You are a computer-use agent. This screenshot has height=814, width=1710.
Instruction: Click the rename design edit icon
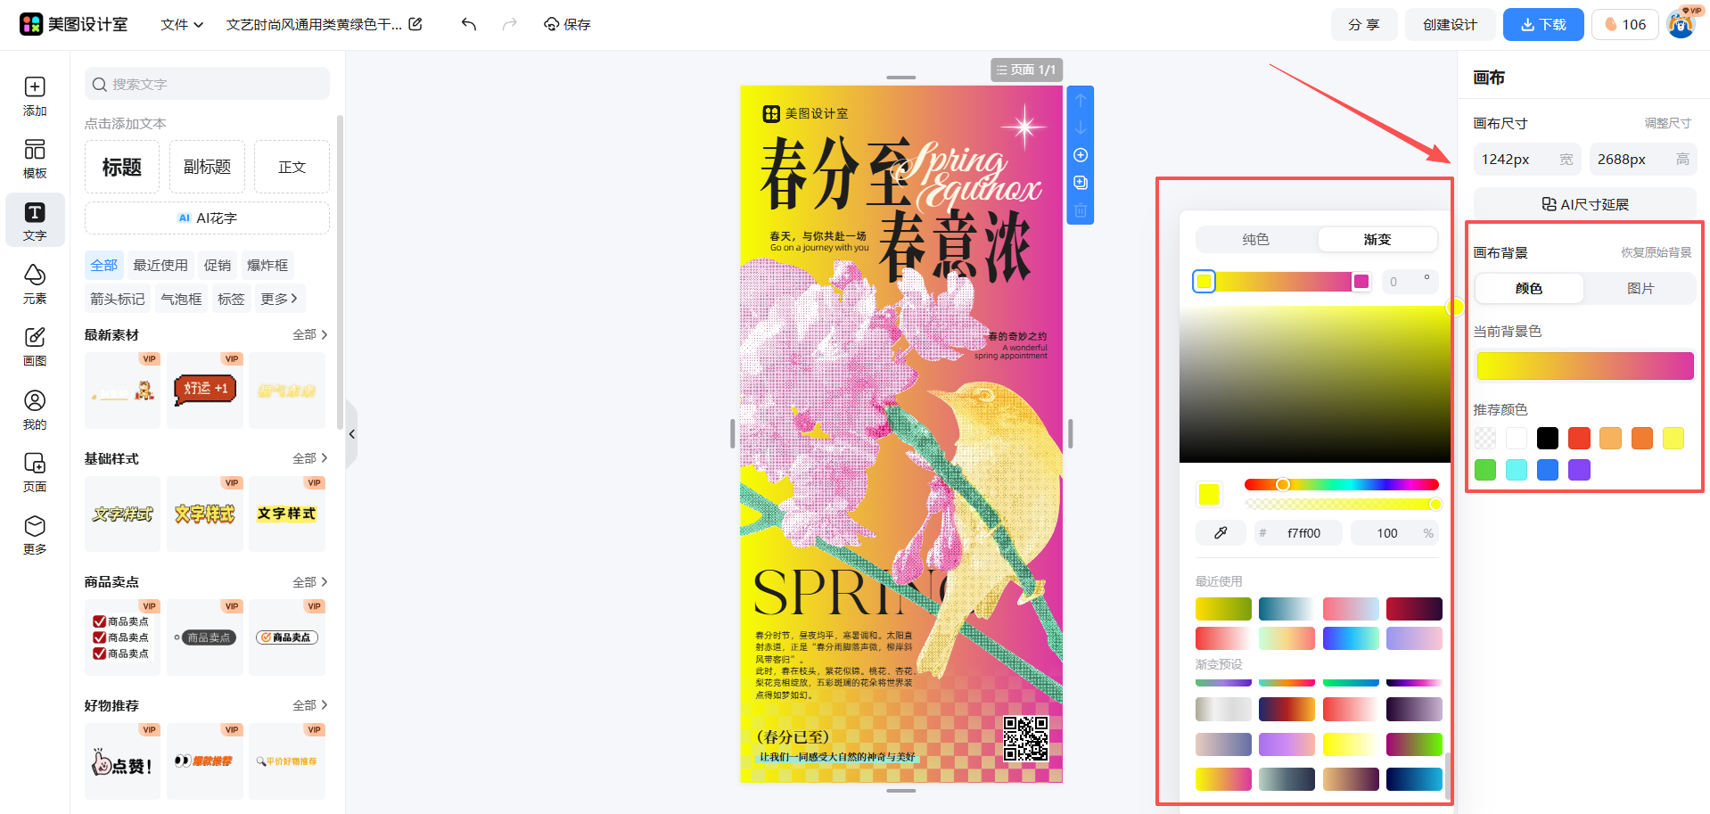click(415, 24)
